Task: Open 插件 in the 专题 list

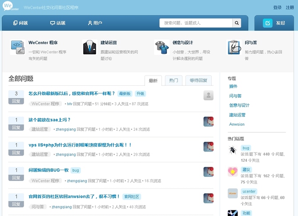Action: [x=233, y=86]
